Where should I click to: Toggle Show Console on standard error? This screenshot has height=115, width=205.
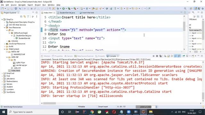click(x=179, y=56)
